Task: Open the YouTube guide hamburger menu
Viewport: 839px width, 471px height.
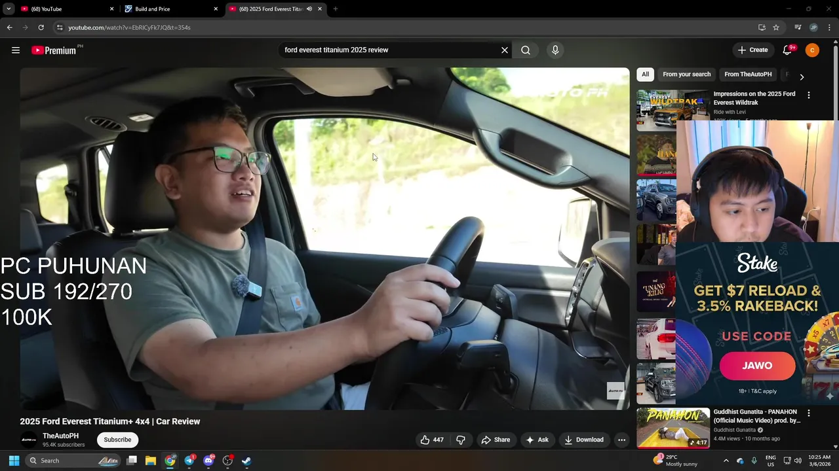Action: coord(16,50)
